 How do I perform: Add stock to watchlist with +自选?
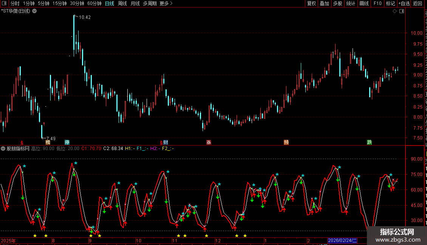click(404, 3)
